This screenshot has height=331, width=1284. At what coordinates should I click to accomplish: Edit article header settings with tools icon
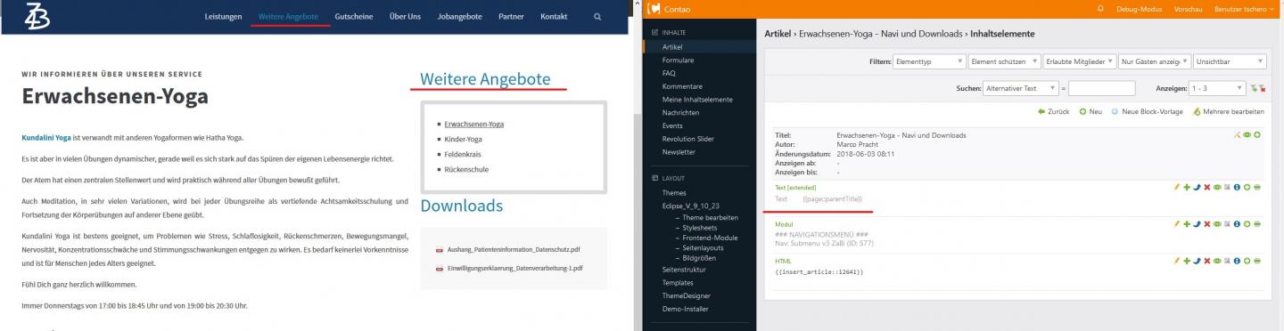pos(1238,134)
